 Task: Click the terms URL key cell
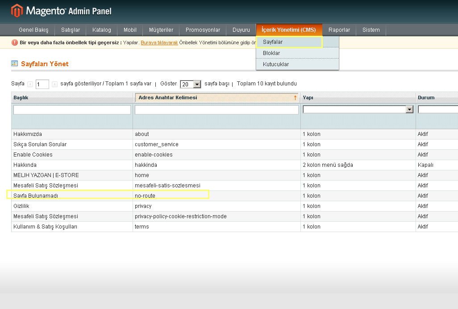point(217,226)
